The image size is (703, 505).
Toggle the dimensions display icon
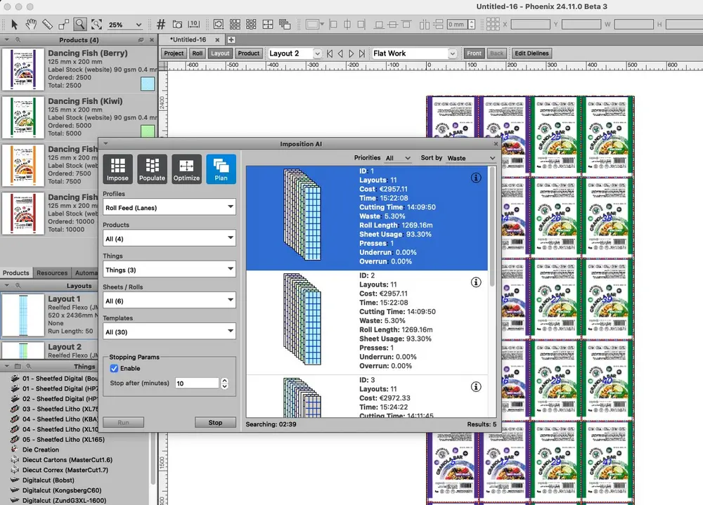tap(194, 24)
